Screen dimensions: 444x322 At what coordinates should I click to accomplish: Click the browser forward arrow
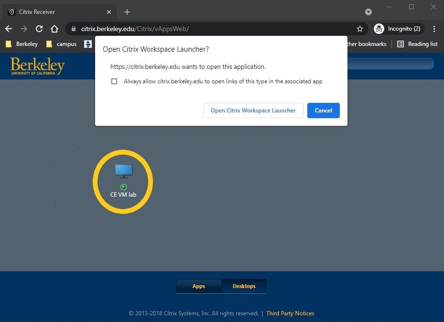point(24,29)
